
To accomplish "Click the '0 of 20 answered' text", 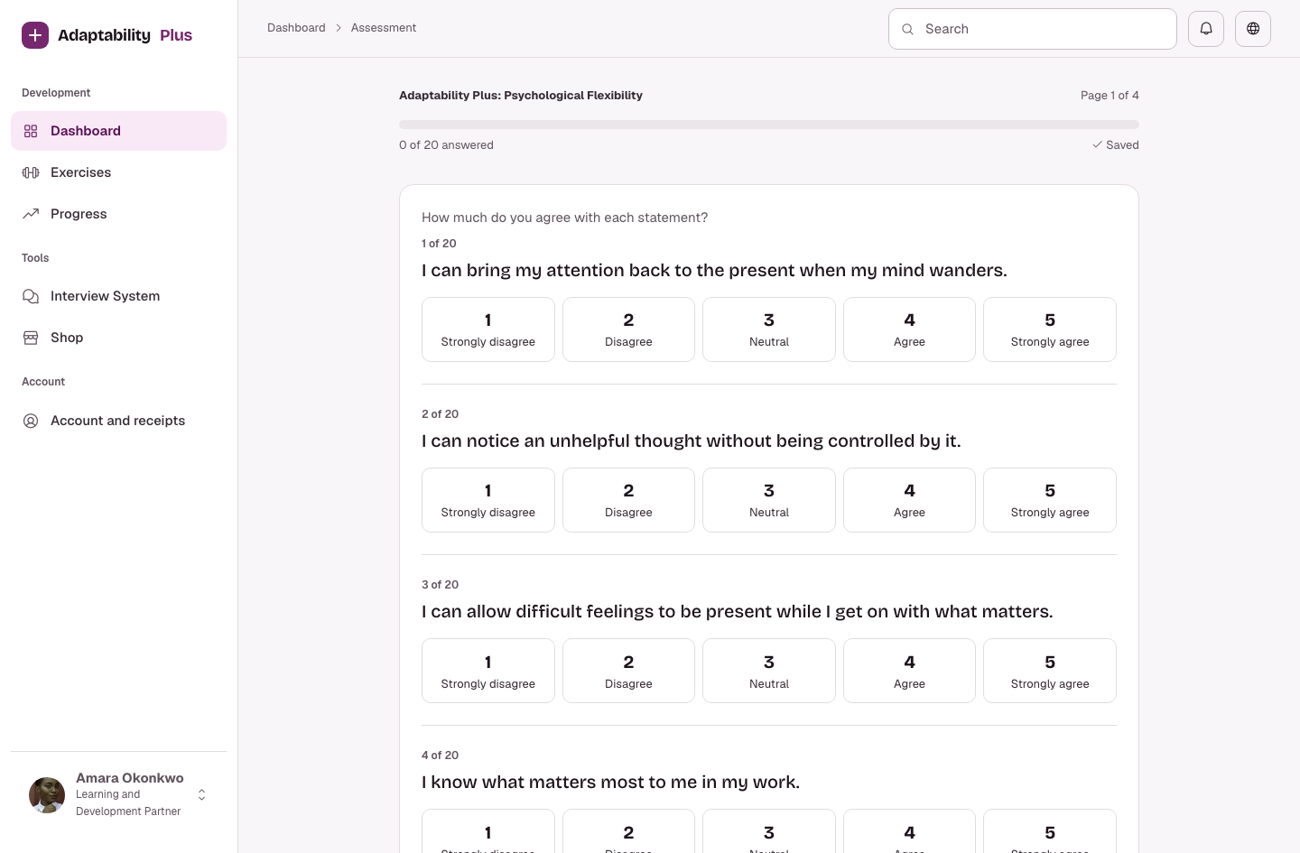I will click(x=446, y=144).
